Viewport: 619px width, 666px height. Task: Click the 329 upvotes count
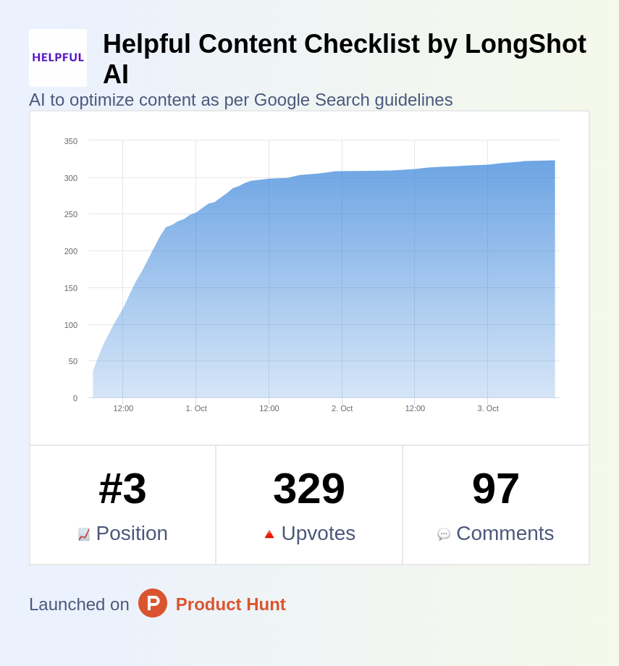[309, 489]
